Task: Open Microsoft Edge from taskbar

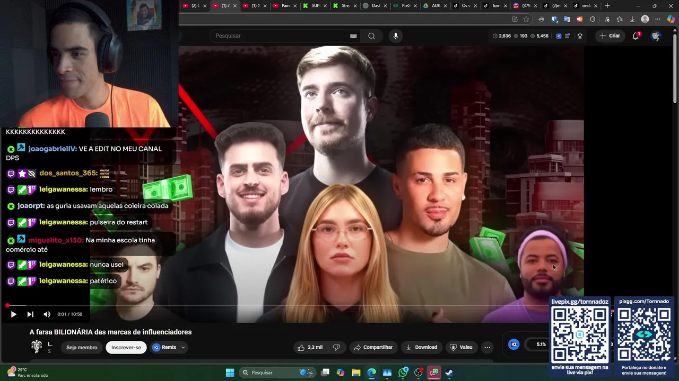Action: click(x=371, y=373)
